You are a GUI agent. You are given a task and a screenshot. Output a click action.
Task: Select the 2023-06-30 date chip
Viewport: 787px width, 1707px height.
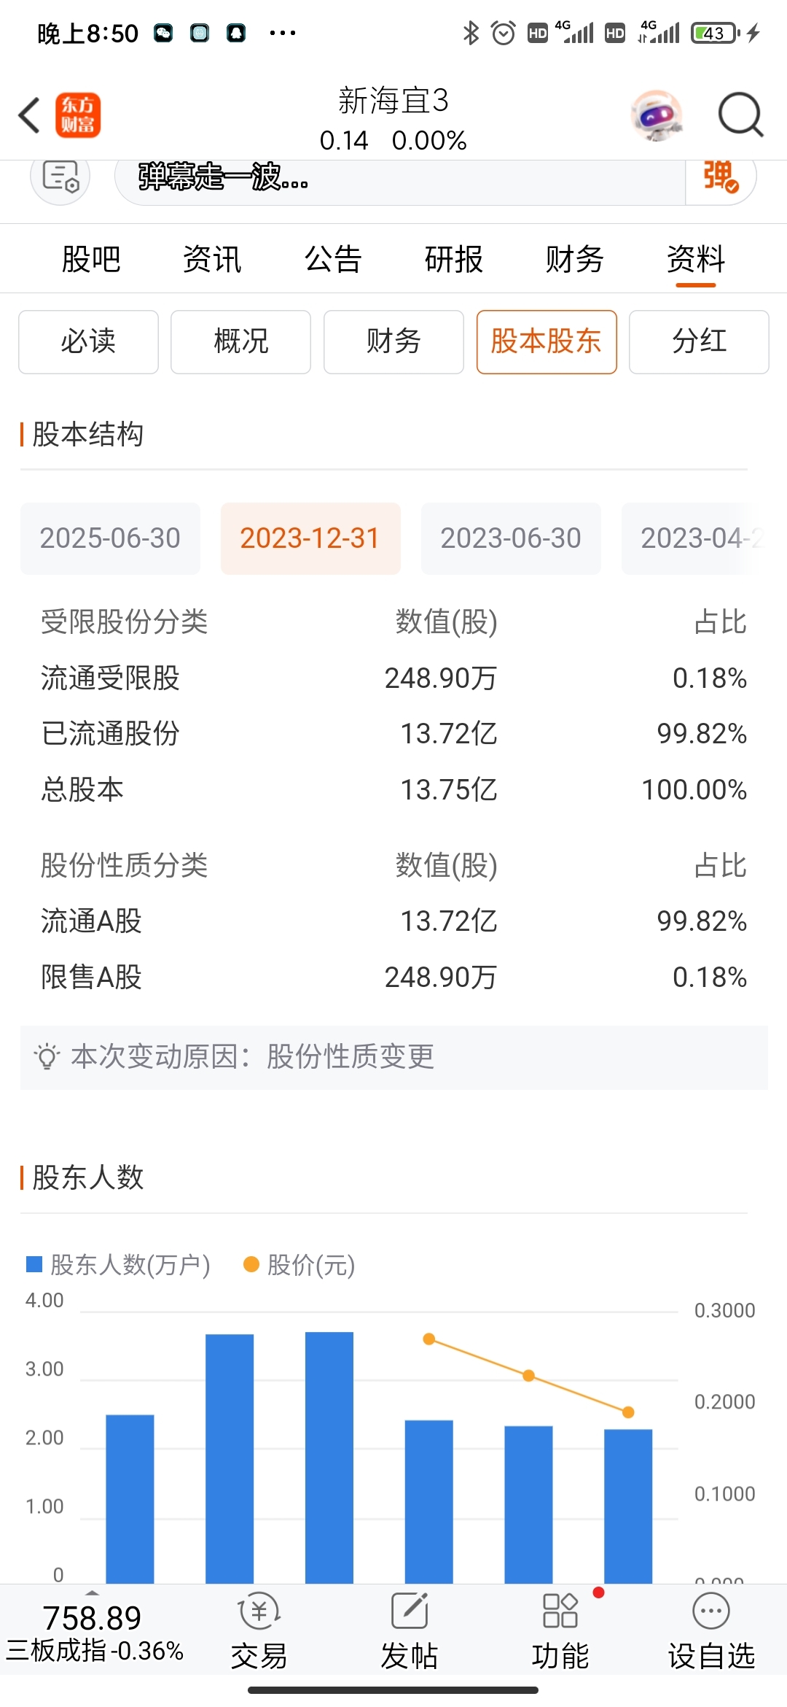click(x=511, y=538)
